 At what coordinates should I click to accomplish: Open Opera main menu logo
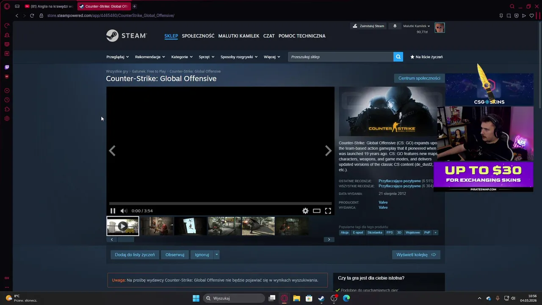pyautogui.click(x=7, y=6)
